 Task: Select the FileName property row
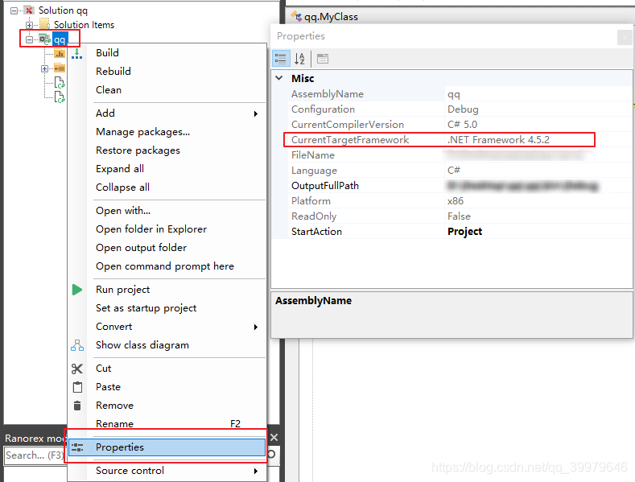460,155
